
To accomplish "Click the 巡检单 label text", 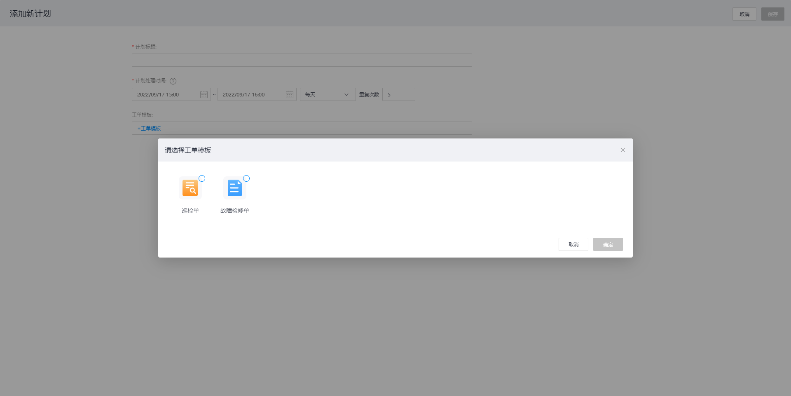I will (190, 211).
